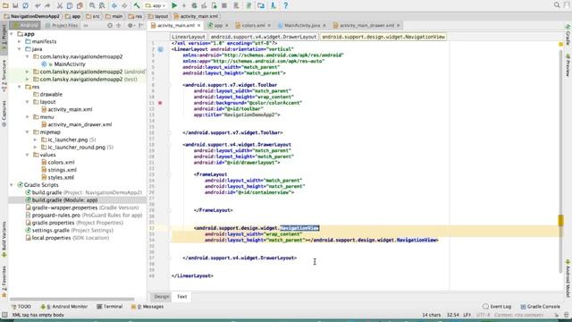Click the Paste clipboard icon
This screenshot has height=322, width=572.
coord(80,5)
